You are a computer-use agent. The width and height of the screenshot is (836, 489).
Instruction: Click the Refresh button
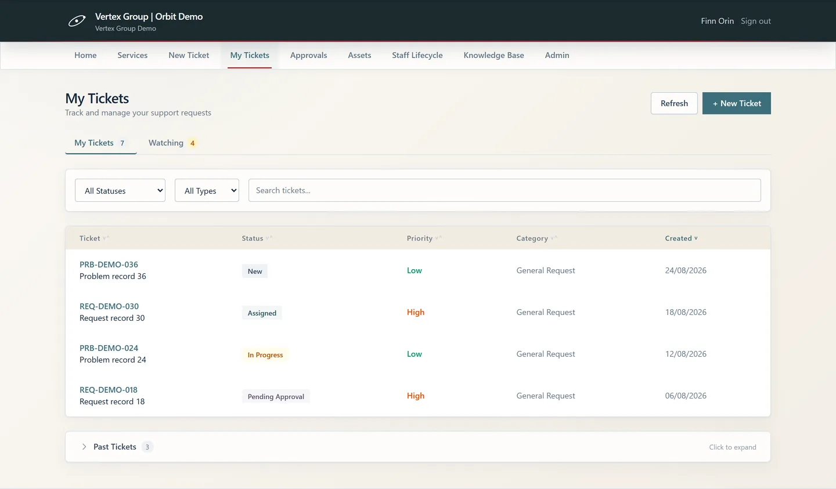674,103
